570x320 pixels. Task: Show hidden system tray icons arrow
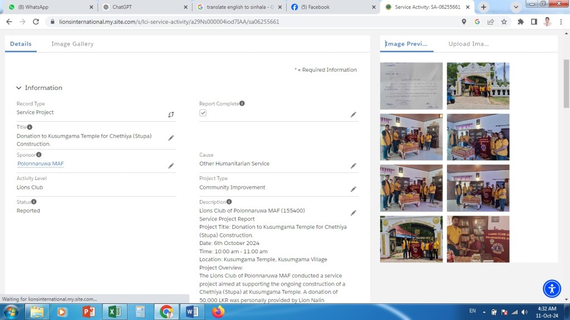point(484,312)
